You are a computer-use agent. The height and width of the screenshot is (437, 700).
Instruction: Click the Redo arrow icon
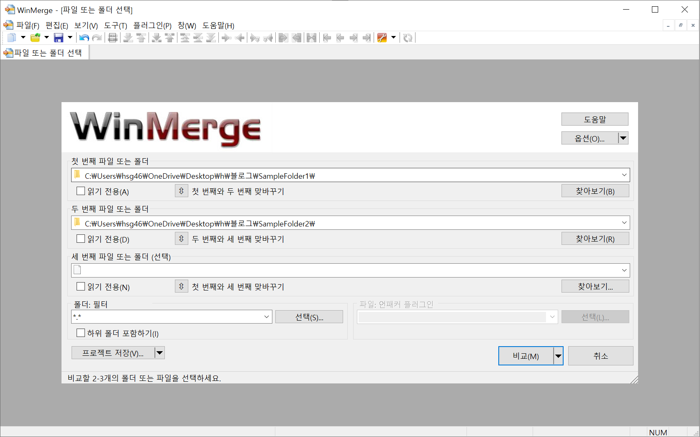click(x=97, y=38)
